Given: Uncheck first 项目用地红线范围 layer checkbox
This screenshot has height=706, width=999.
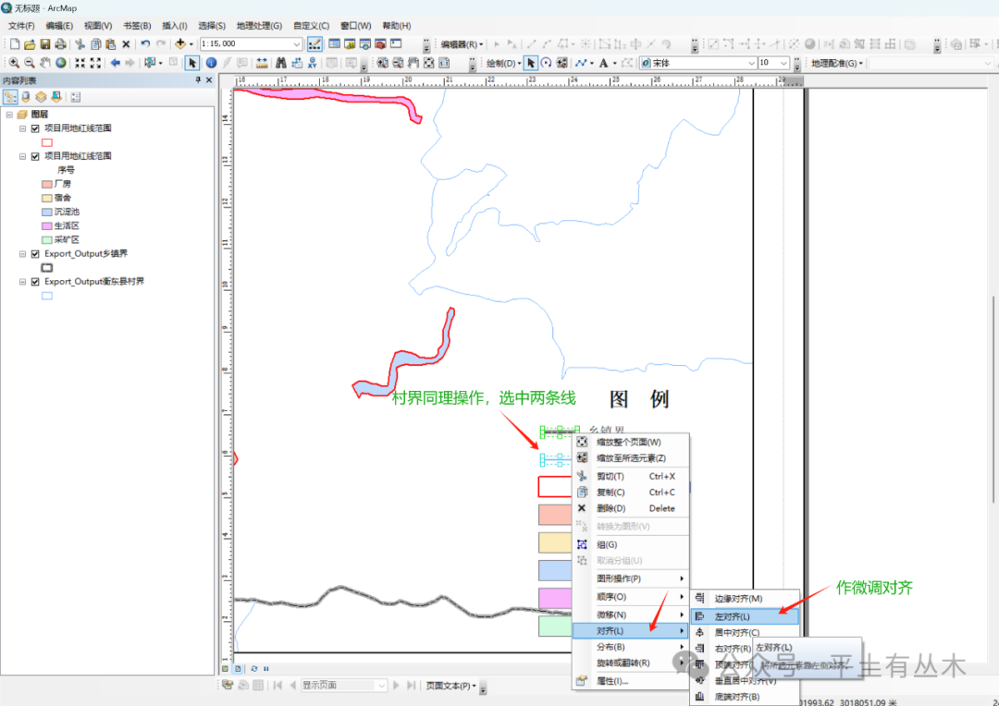Looking at the screenshot, I should click(36, 128).
